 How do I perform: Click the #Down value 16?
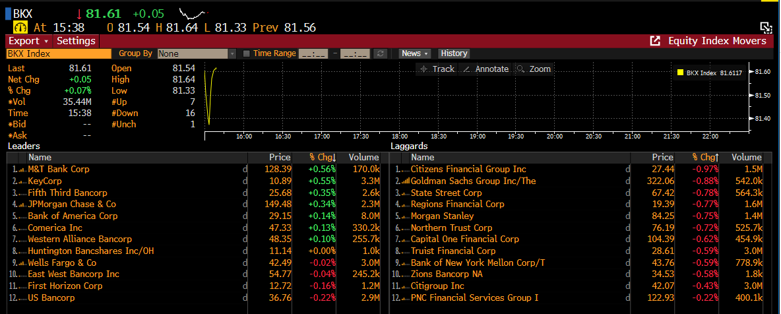189,113
